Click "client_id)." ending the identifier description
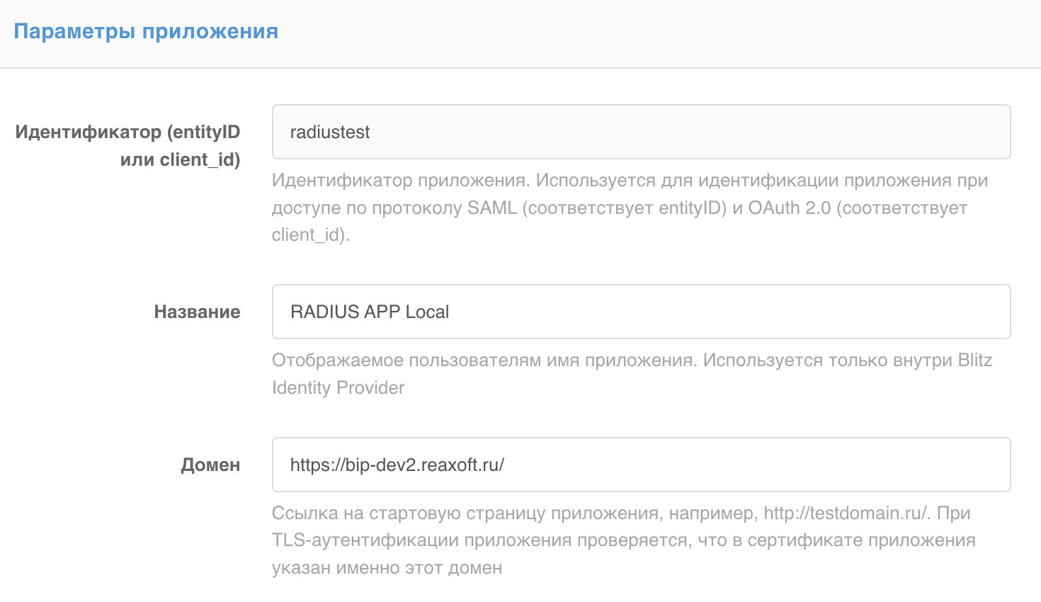1041x602 pixels. [x=310, y=235]
